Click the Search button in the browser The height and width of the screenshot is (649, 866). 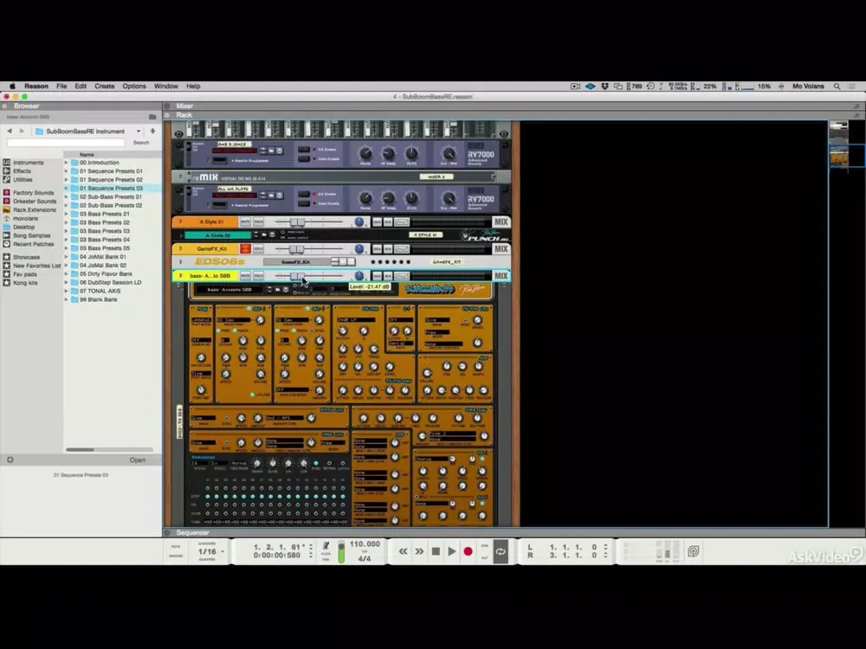(141, 143)
